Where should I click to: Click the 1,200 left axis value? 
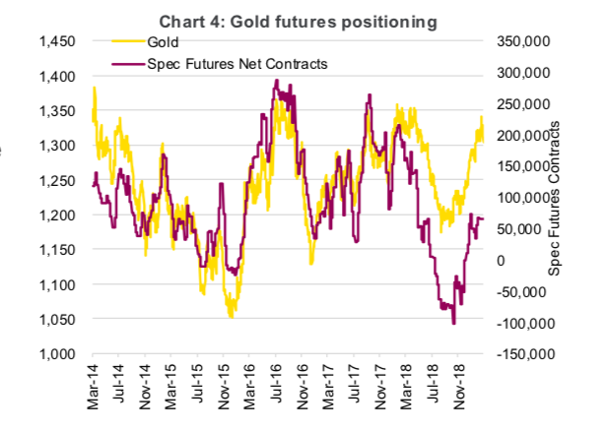[x=57, y=216]
